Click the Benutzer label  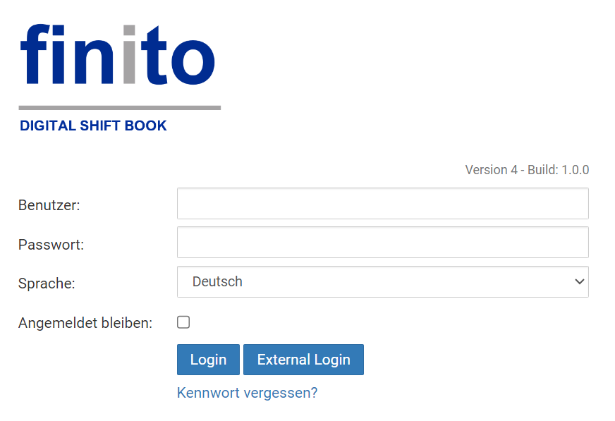[x=49, y=205]
